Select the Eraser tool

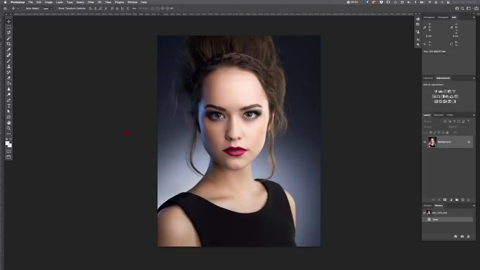[9, 77]
